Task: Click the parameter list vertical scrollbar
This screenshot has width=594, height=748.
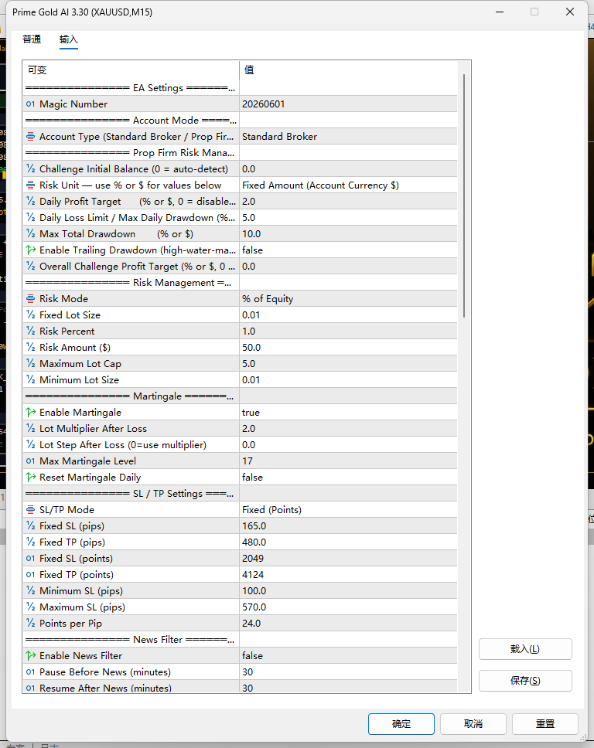Action: pos(464,195)
